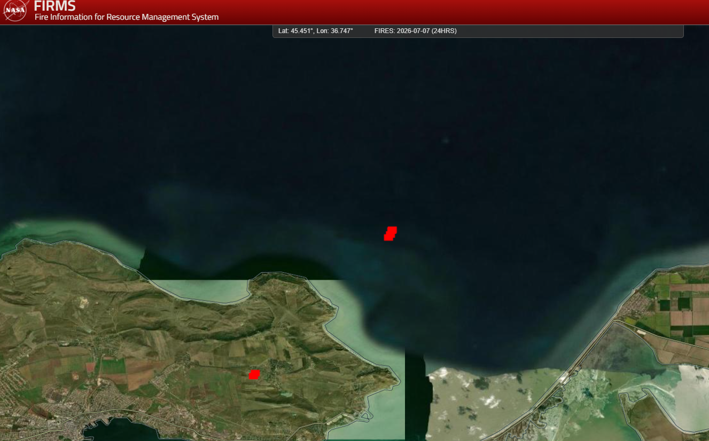This screenshot has width=709, height=441.
Task: Click the NASA logo in the header
Action: (x=15, y=10)
